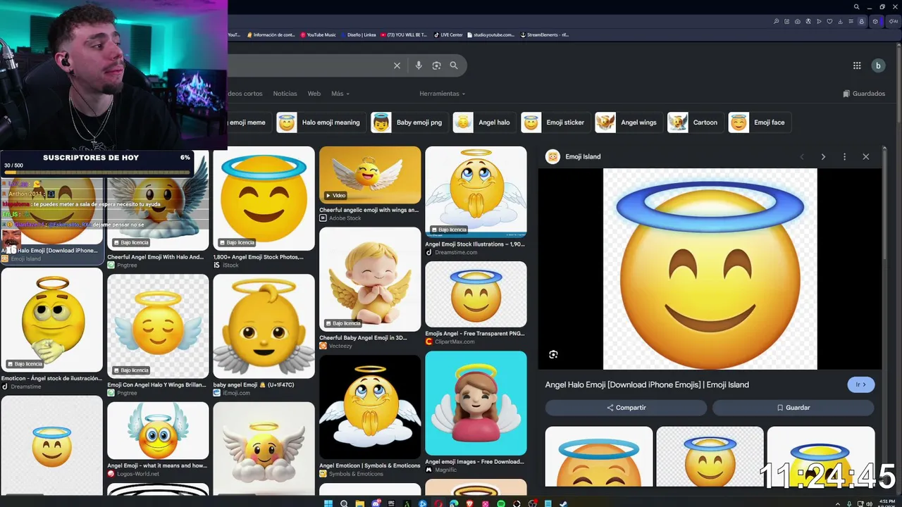Viewport: 902px width, 507px height.
Task: Search inside the image with Lens
Action: coord(553,354)
